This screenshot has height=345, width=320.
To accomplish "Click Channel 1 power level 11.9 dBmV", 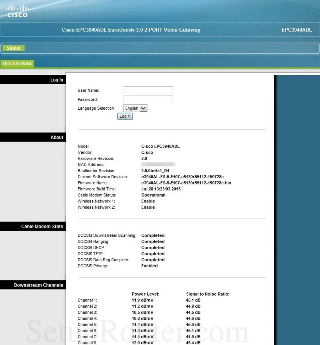I will (x=142, y=300).
